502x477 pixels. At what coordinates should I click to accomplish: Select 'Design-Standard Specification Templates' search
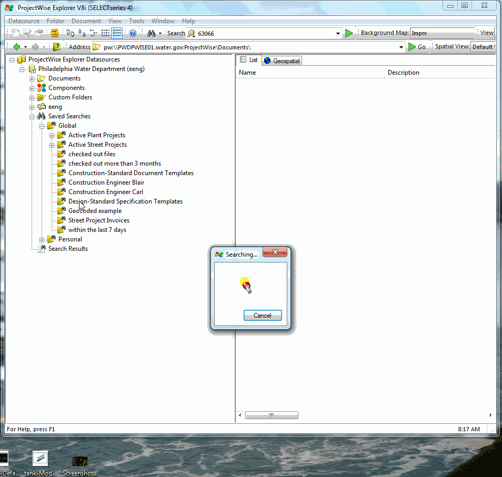pos(125,201)
